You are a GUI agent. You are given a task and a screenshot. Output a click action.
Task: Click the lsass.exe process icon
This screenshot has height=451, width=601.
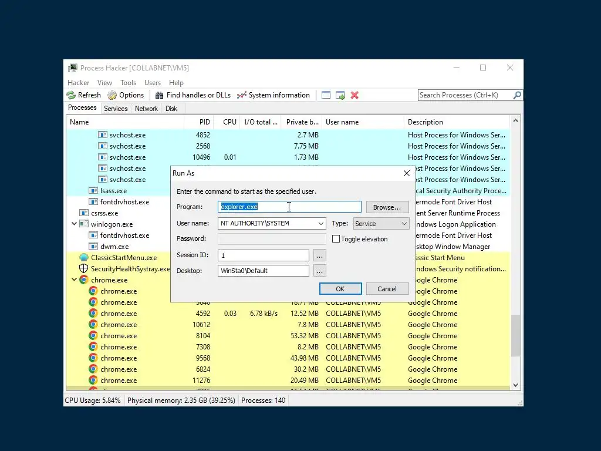[x=93, y=191]
